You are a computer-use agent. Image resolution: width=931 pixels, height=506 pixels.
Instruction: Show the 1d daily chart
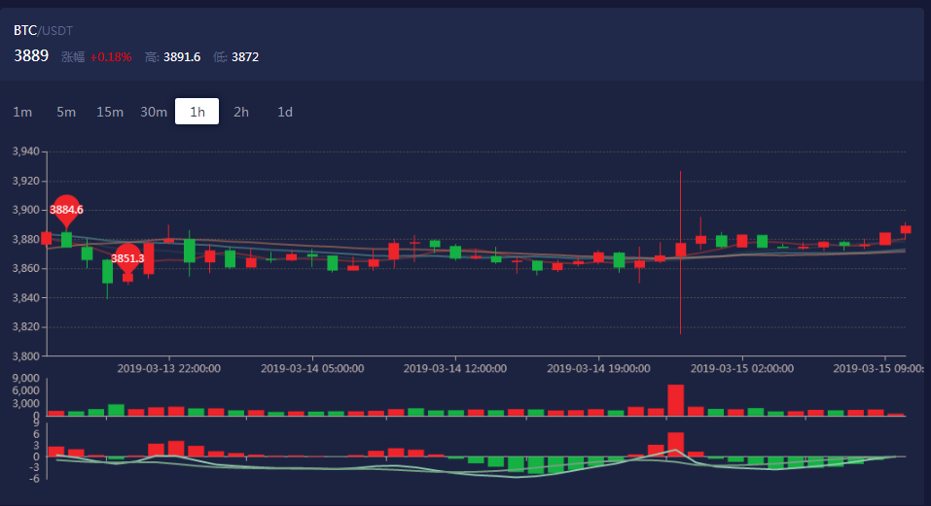[285, 112]
